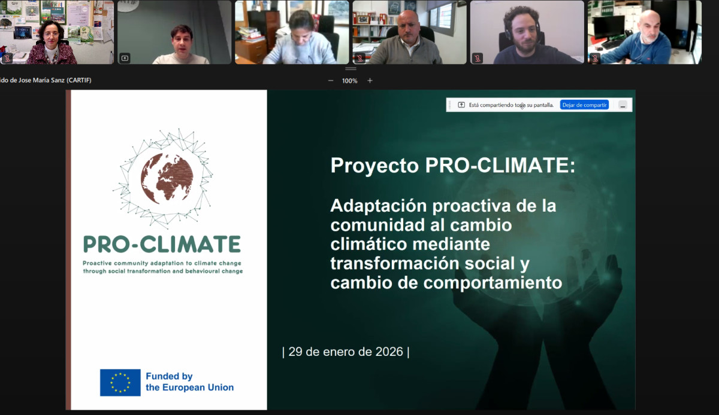Click '100%' to reset the zoom level
The width and height of the screenshot is (719, 415).
click(x=349, y=80)
